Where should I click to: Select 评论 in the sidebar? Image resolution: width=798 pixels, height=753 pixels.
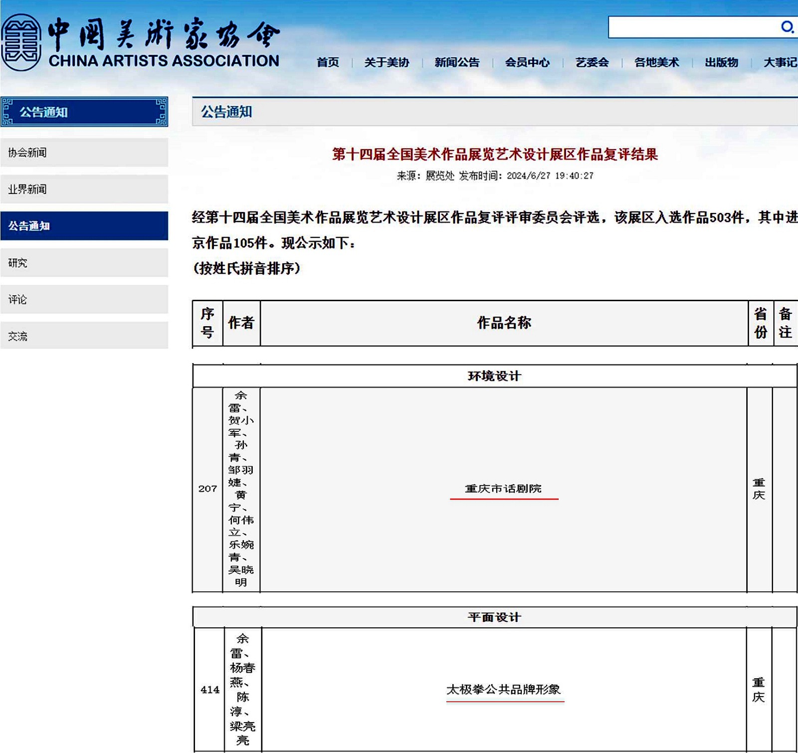84,299
